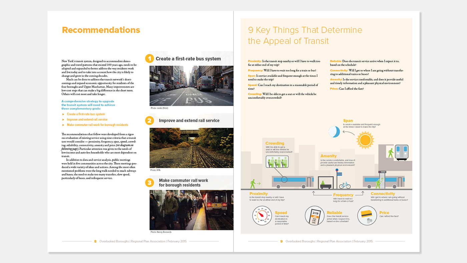Click the 'Span:' term in the text list
Image resolution: width=467 pixels, height=263 pixels.
(252, 76)
